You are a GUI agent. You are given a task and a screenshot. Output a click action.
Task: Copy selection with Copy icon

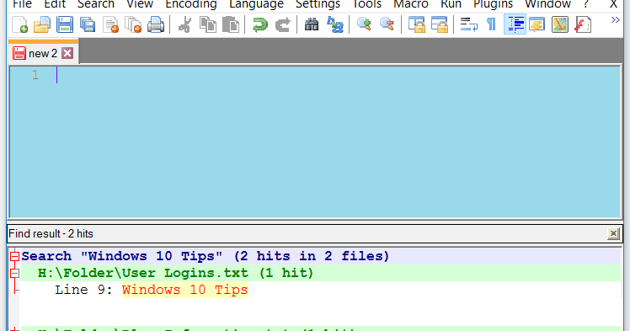pos(208,25)
